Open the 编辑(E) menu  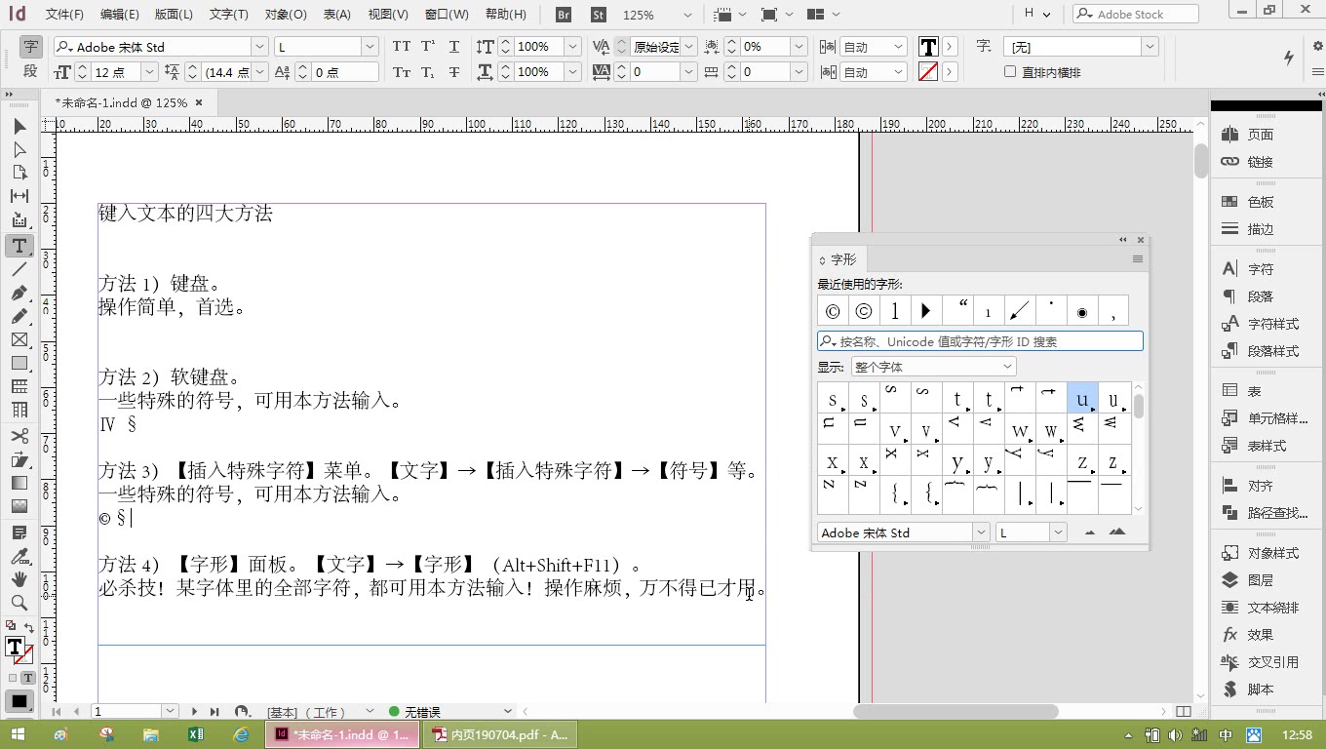pyautogui.click(x=120, y=15)
